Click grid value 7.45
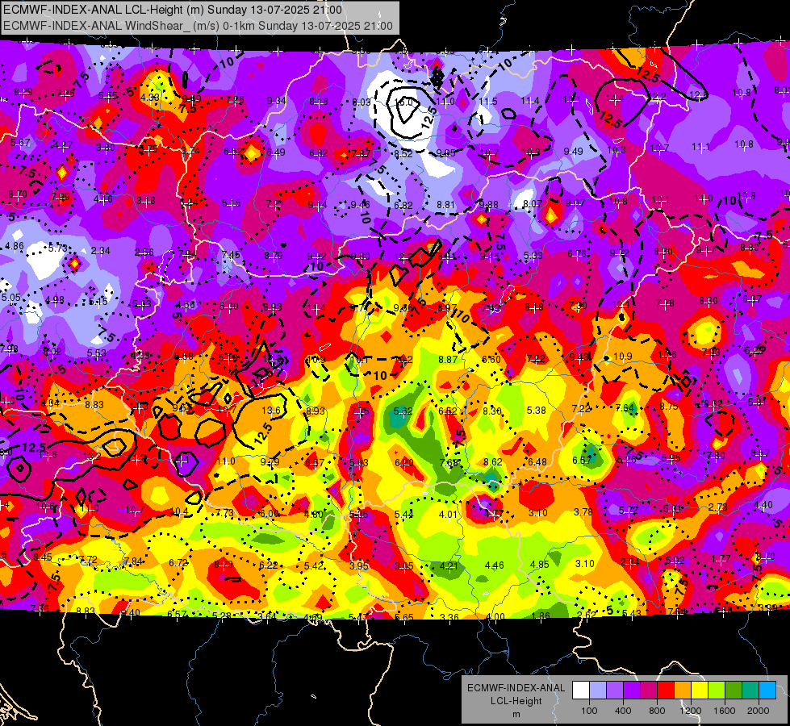The width and height of the screenshot is (790, 726). [231, 254]
